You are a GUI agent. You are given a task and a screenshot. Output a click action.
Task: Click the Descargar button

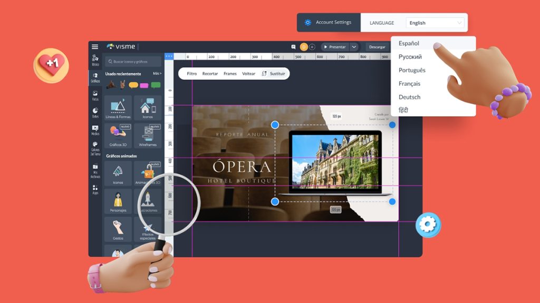pos(377,47)
